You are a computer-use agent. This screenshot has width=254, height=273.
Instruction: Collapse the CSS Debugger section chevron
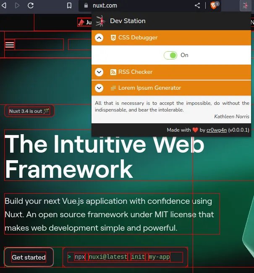tap(99, 38)
